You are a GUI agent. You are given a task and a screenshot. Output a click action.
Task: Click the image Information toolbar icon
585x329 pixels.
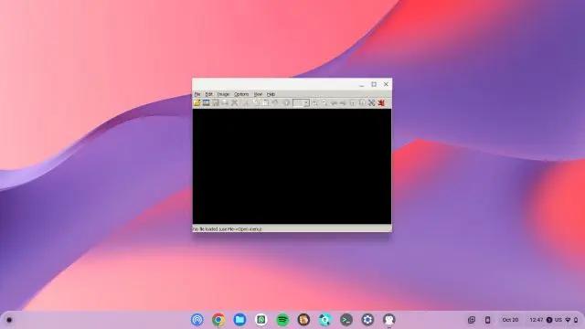point(286,102)
